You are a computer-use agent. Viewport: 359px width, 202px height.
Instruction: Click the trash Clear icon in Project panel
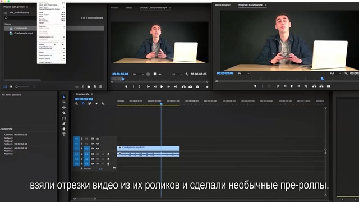100,86
